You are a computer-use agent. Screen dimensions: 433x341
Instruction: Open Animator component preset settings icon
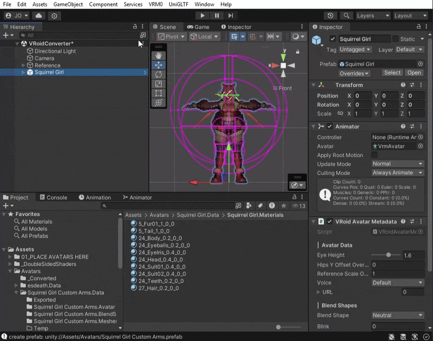tap(412, 126)
